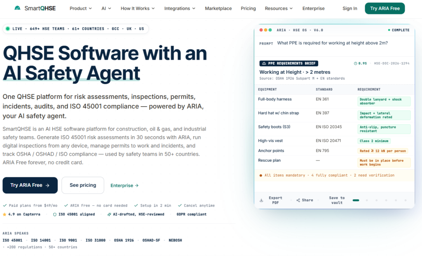Click the green LIVE status dot

[8, 29]
